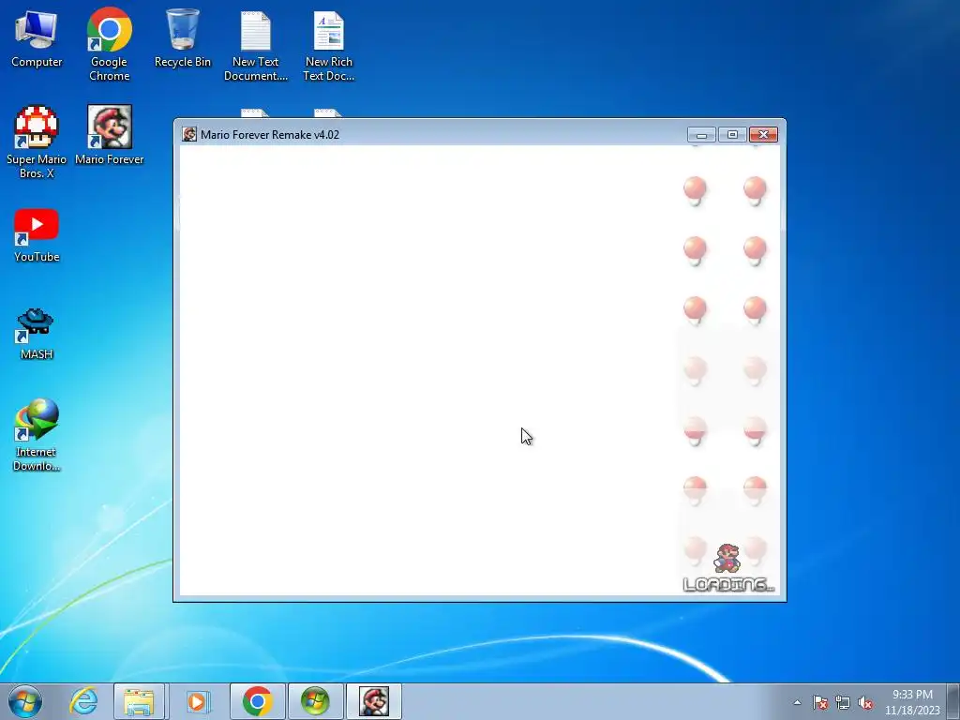This screenshot has width=960, height=720.
Task: Open the network status tray icon
Action: 843,702
